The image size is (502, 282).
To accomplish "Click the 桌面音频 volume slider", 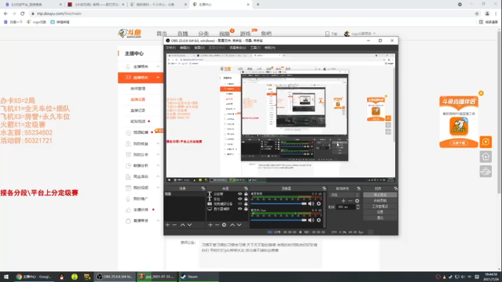I will tap(279, 203).
